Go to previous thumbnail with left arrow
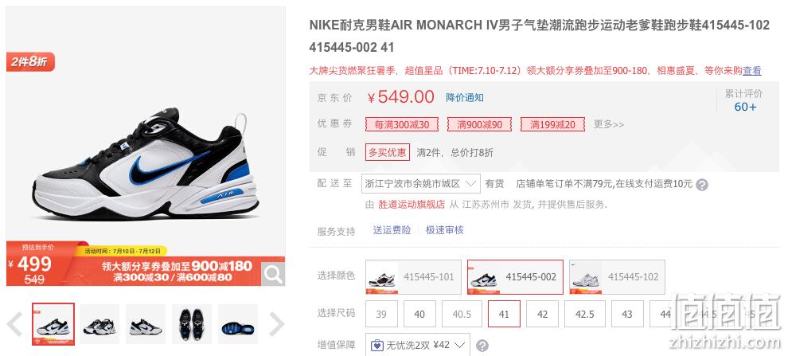The height and width of the screenshot is (356, 788). pos(15,324)
